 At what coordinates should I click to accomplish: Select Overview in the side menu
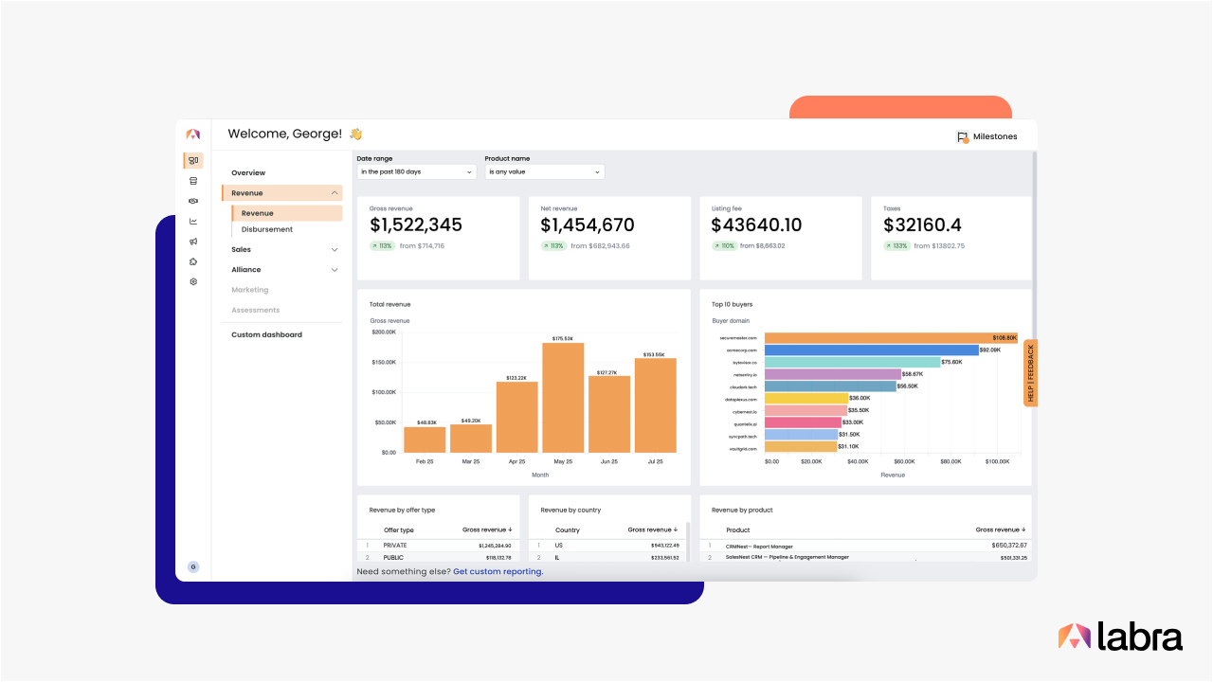(248, 173)
